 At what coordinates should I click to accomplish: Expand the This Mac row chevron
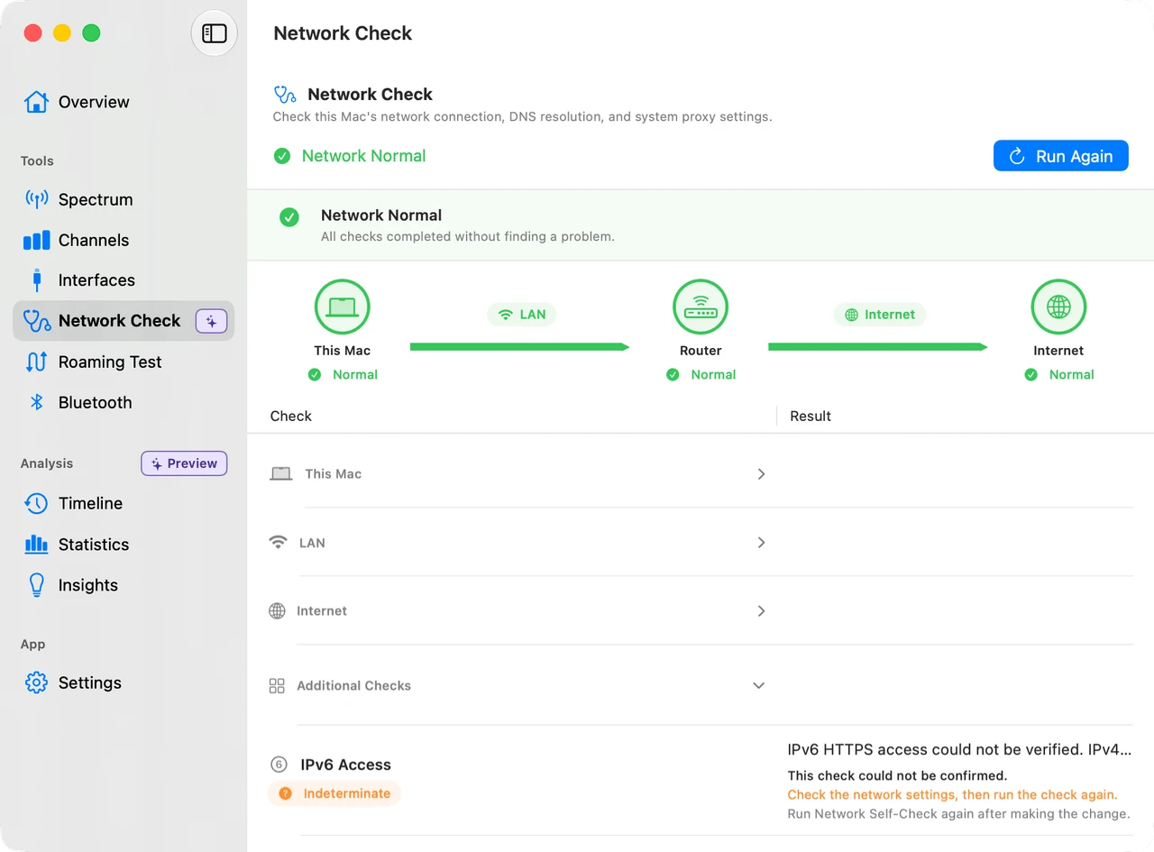761,474
